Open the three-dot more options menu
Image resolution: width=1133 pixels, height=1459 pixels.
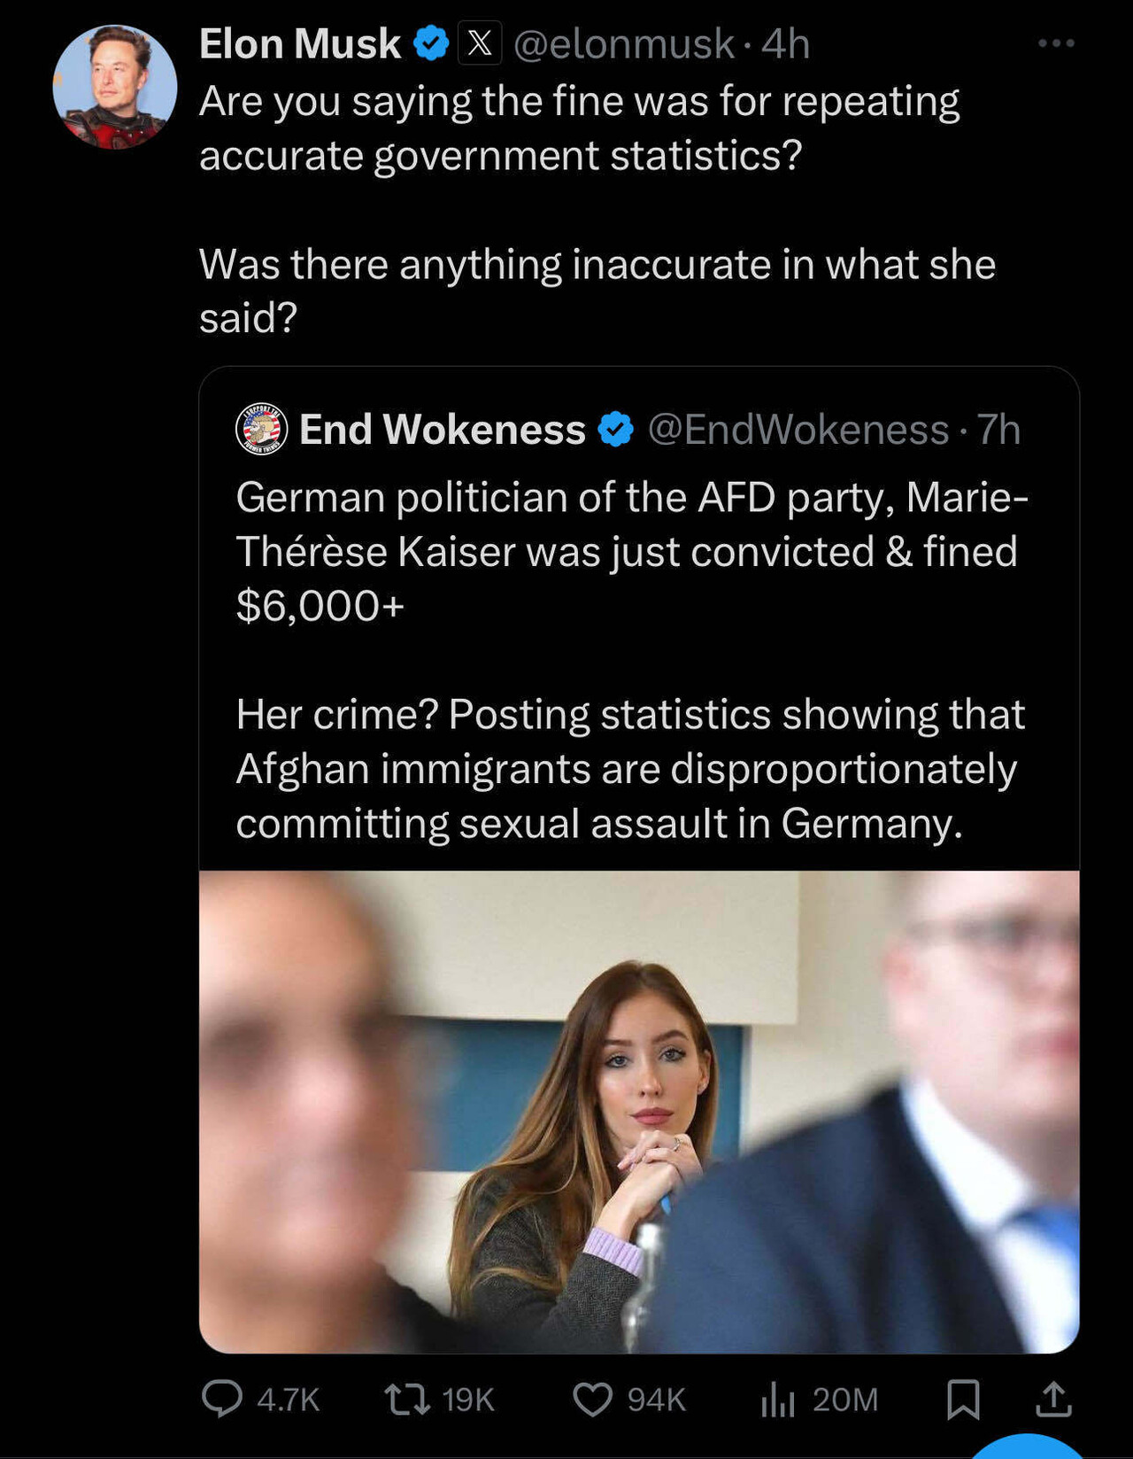click(x=1056, y=43)
